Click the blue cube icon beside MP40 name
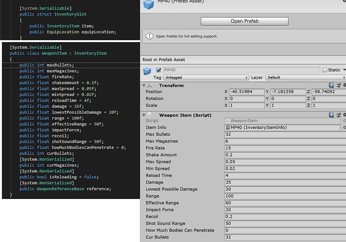346x242 pixels. (x=148, y=70)
